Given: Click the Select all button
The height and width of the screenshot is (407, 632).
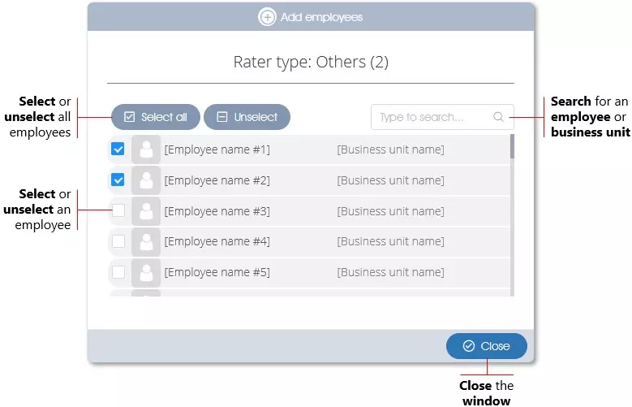Looking at the screenshot, I should coord(156,117).
